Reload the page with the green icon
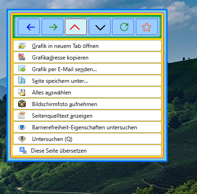Viewport: 197px width, 194px height. pos(123,27)
